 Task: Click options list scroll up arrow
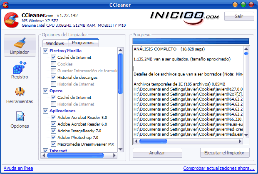click(120, 50)
